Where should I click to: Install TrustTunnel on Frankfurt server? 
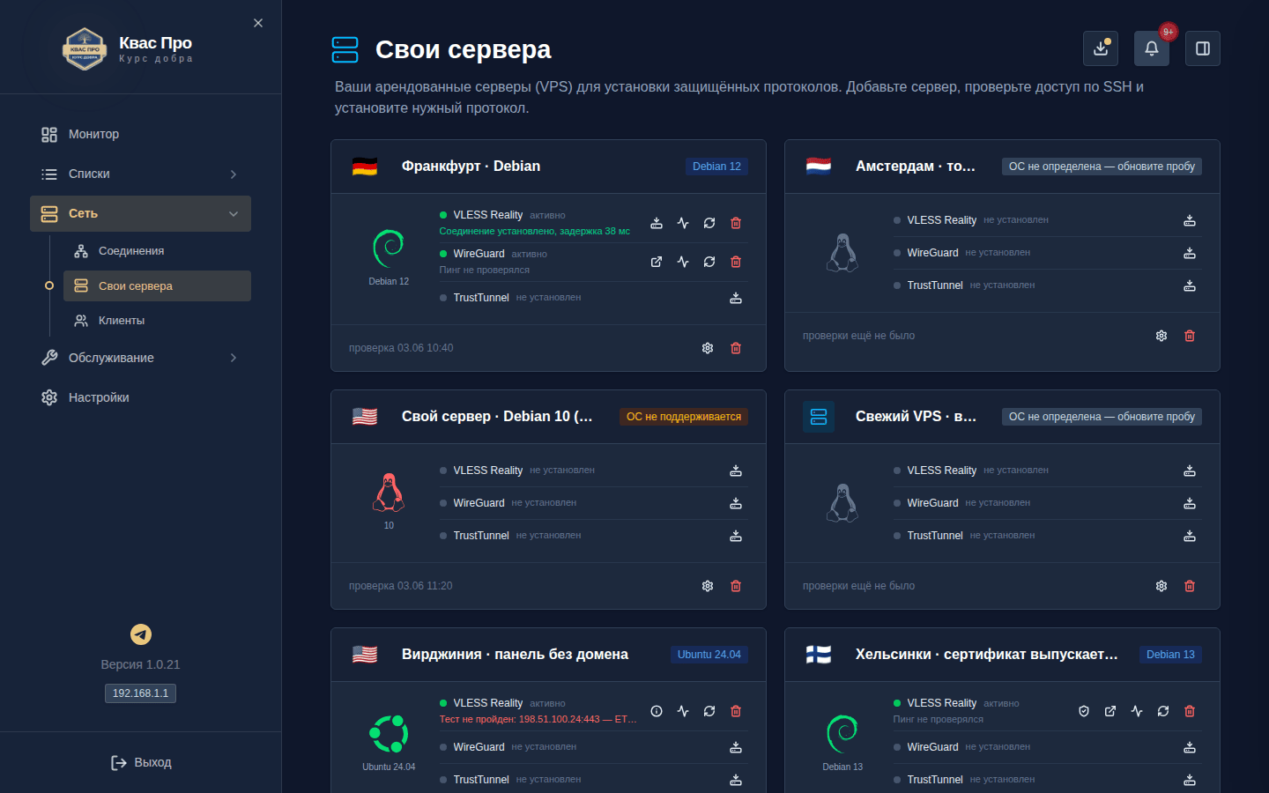(736, 298)
